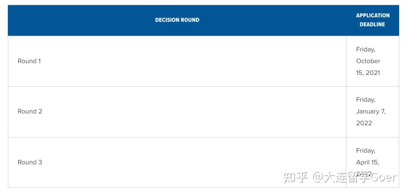Click Friday in the Round 3 deadline cell

(366, 151)
